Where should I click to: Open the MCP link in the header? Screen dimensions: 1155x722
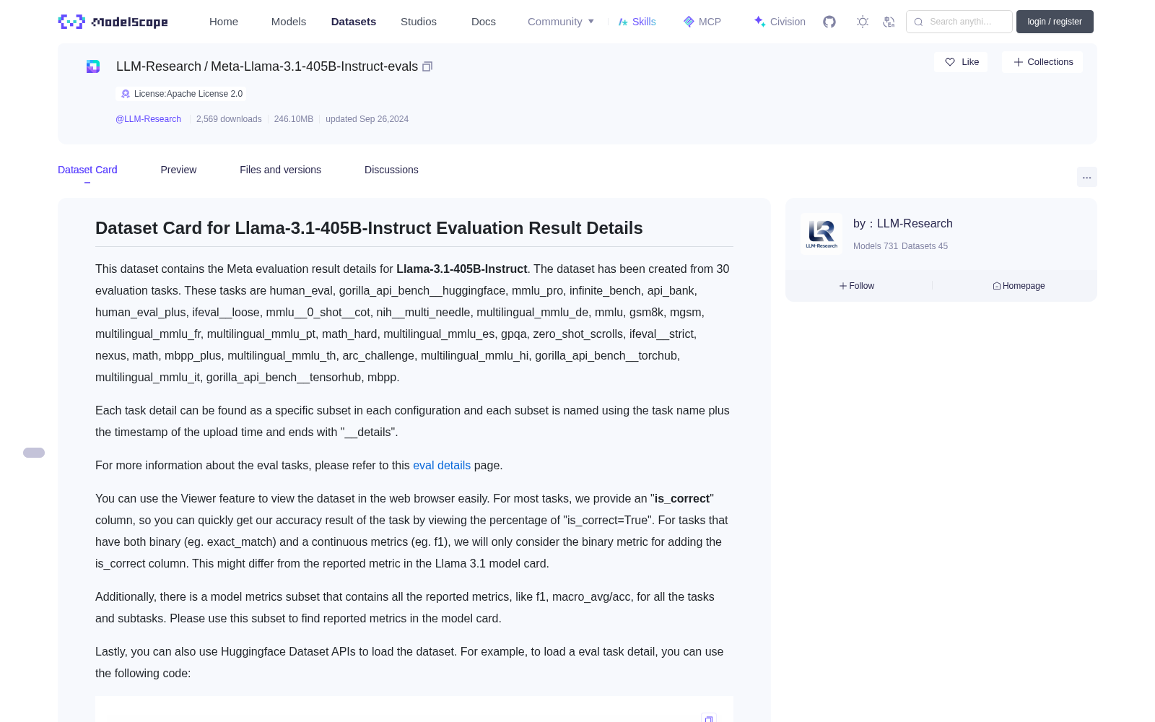702,22
